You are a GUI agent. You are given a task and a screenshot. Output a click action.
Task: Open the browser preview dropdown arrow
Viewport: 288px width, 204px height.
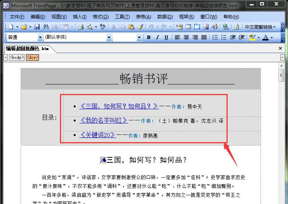(96, 27)
